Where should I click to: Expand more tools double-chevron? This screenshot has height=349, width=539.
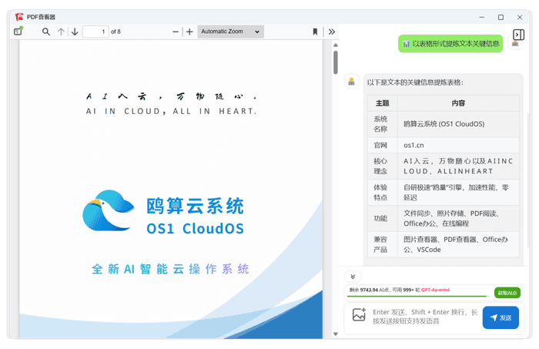click(332, 32)
